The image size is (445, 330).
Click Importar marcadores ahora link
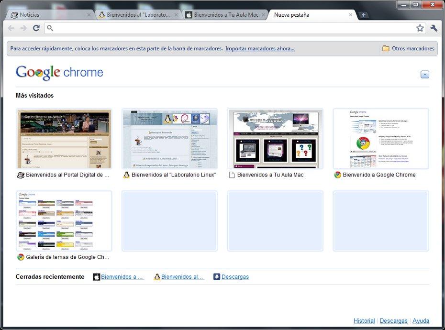pos(260,48)
